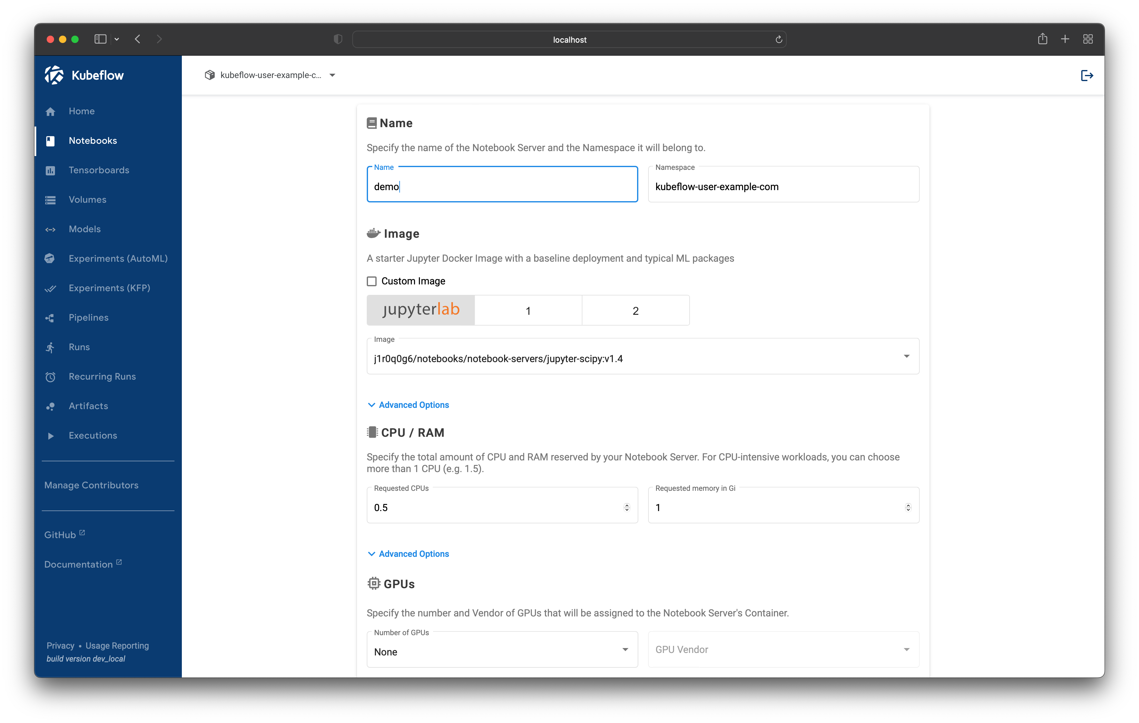Open Tensorboards via its sidebar icon
This screenshot has height=723, width=1139.
coord(51,170)
